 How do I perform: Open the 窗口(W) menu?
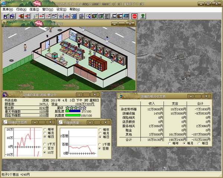(48, 10)
